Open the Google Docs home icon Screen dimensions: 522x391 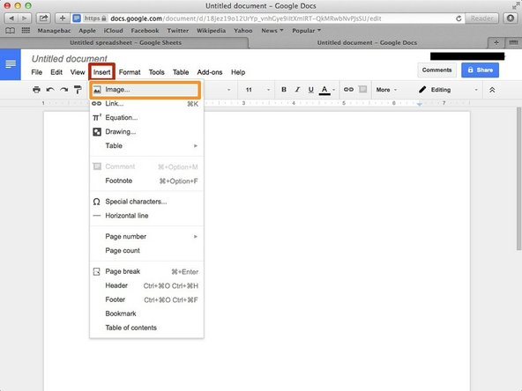coord(11,64)
